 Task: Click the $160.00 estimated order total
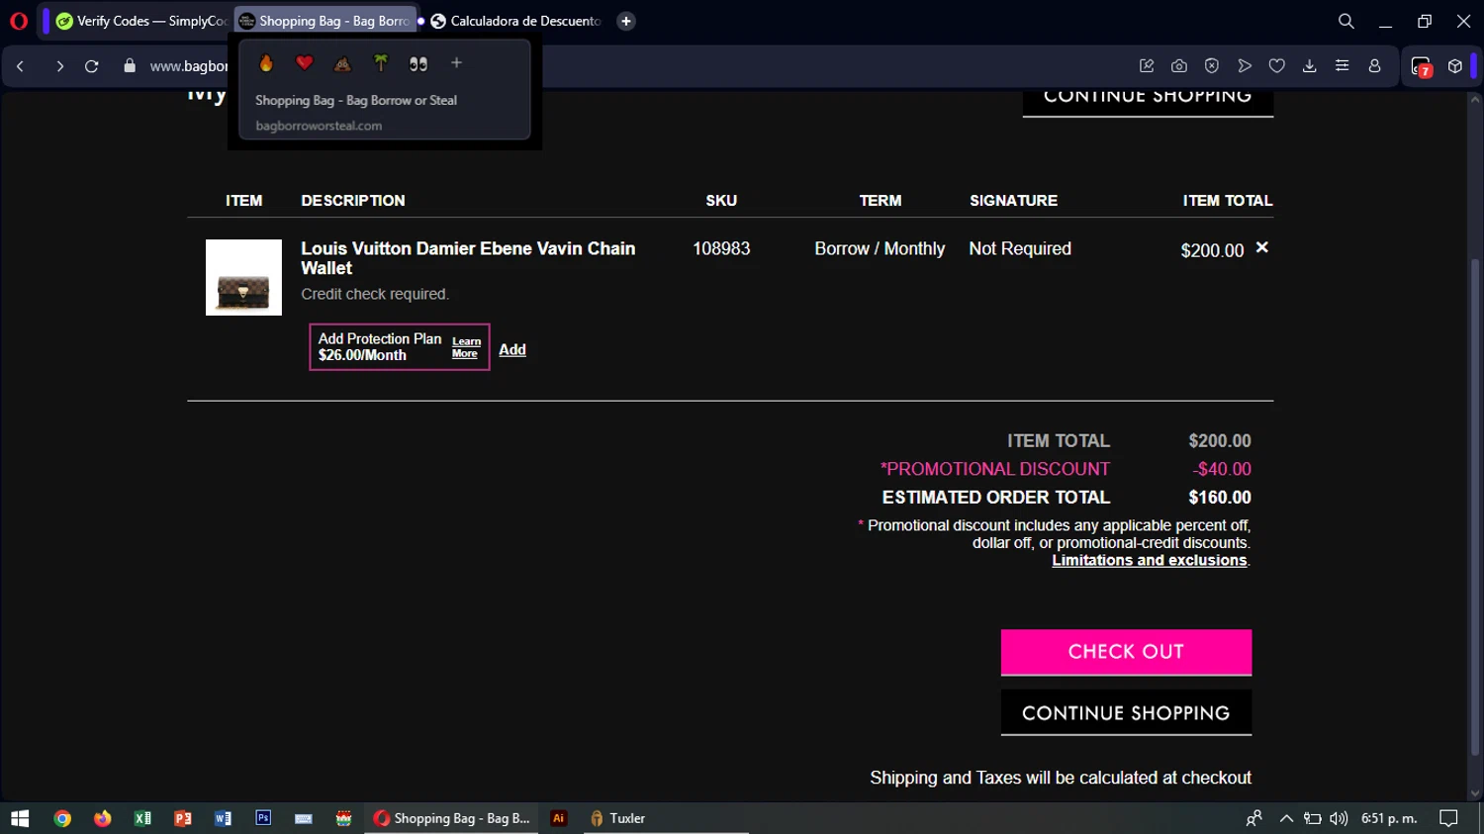[x=1220, y=497]
